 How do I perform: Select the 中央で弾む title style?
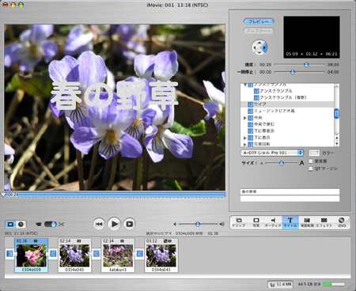point(264,124)
